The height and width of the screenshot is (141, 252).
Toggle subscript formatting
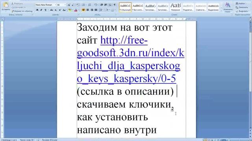[56, 10]
